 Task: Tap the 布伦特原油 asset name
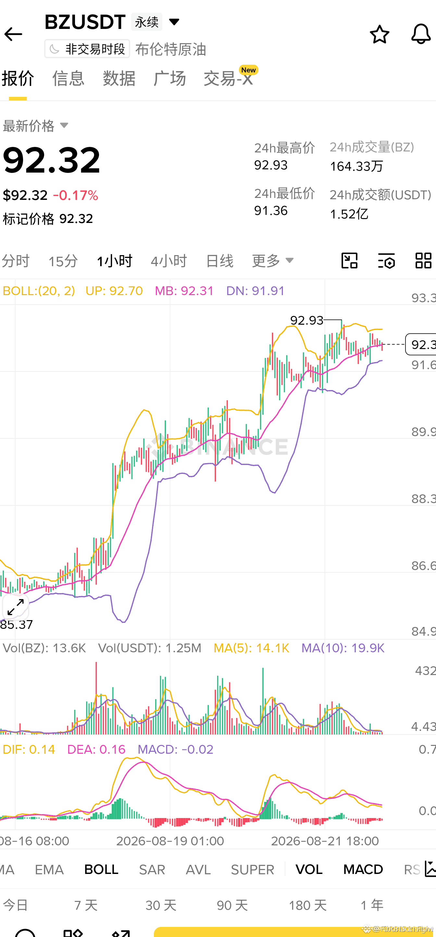170,49
